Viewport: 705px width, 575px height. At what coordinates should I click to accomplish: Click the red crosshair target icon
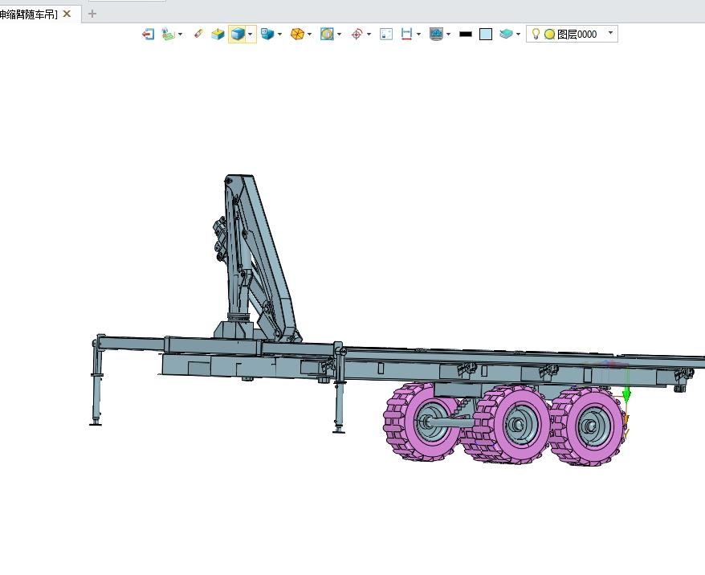357,35
